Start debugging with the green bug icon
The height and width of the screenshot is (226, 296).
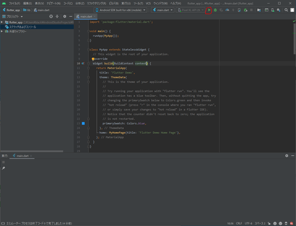(215, 10)
